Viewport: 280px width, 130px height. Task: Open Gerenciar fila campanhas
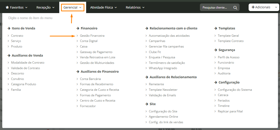[x=166, y=47]
